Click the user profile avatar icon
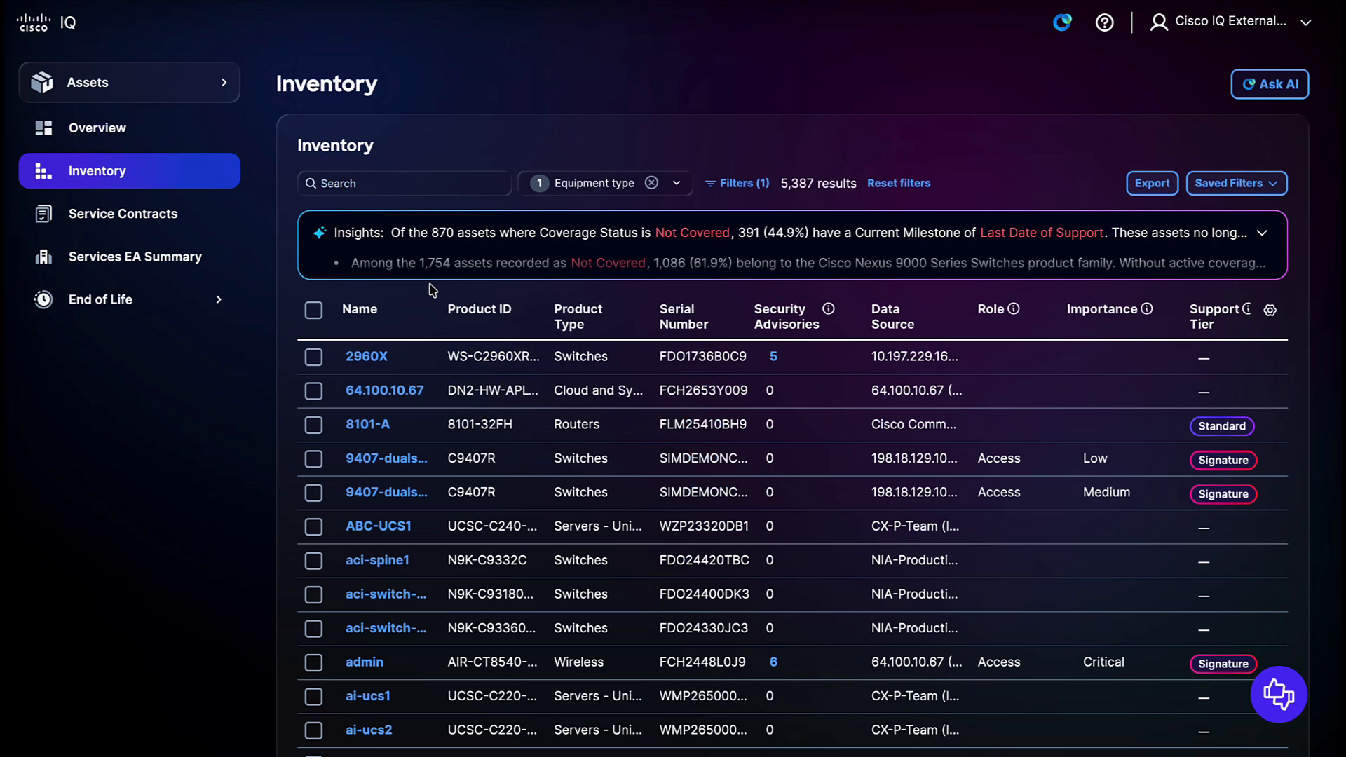The width and height of the screenshot is (1346, 757). click(x=1159, y=22)
